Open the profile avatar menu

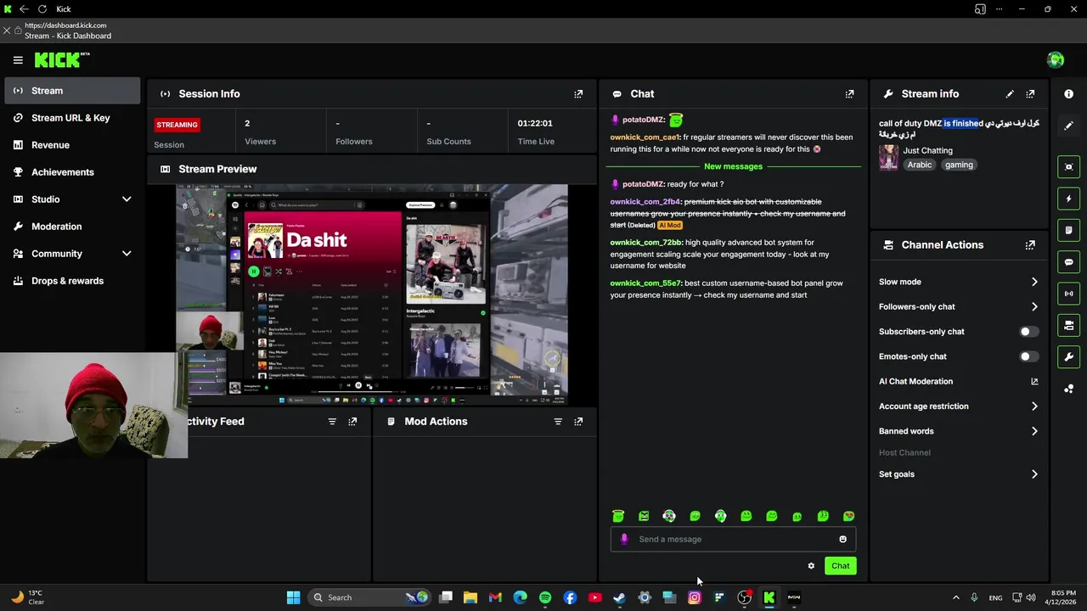[1056, 59]
